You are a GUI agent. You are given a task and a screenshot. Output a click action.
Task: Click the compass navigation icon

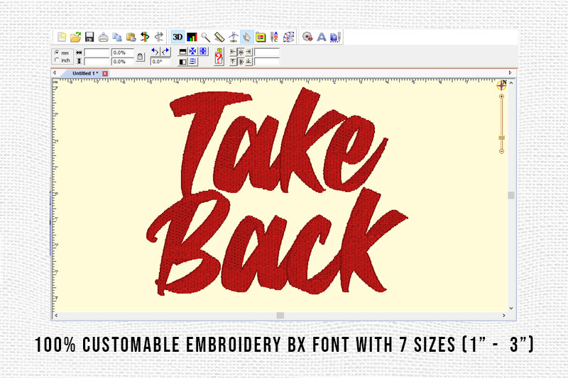tap(502, 85)
